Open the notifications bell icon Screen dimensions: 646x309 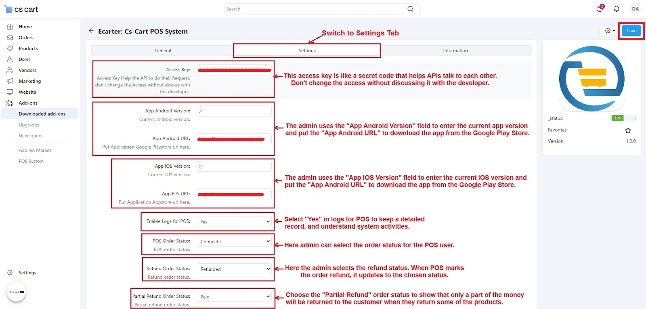[x=617, y=9]
